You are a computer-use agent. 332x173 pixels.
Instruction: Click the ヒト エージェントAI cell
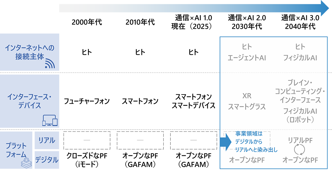point(247,53)
